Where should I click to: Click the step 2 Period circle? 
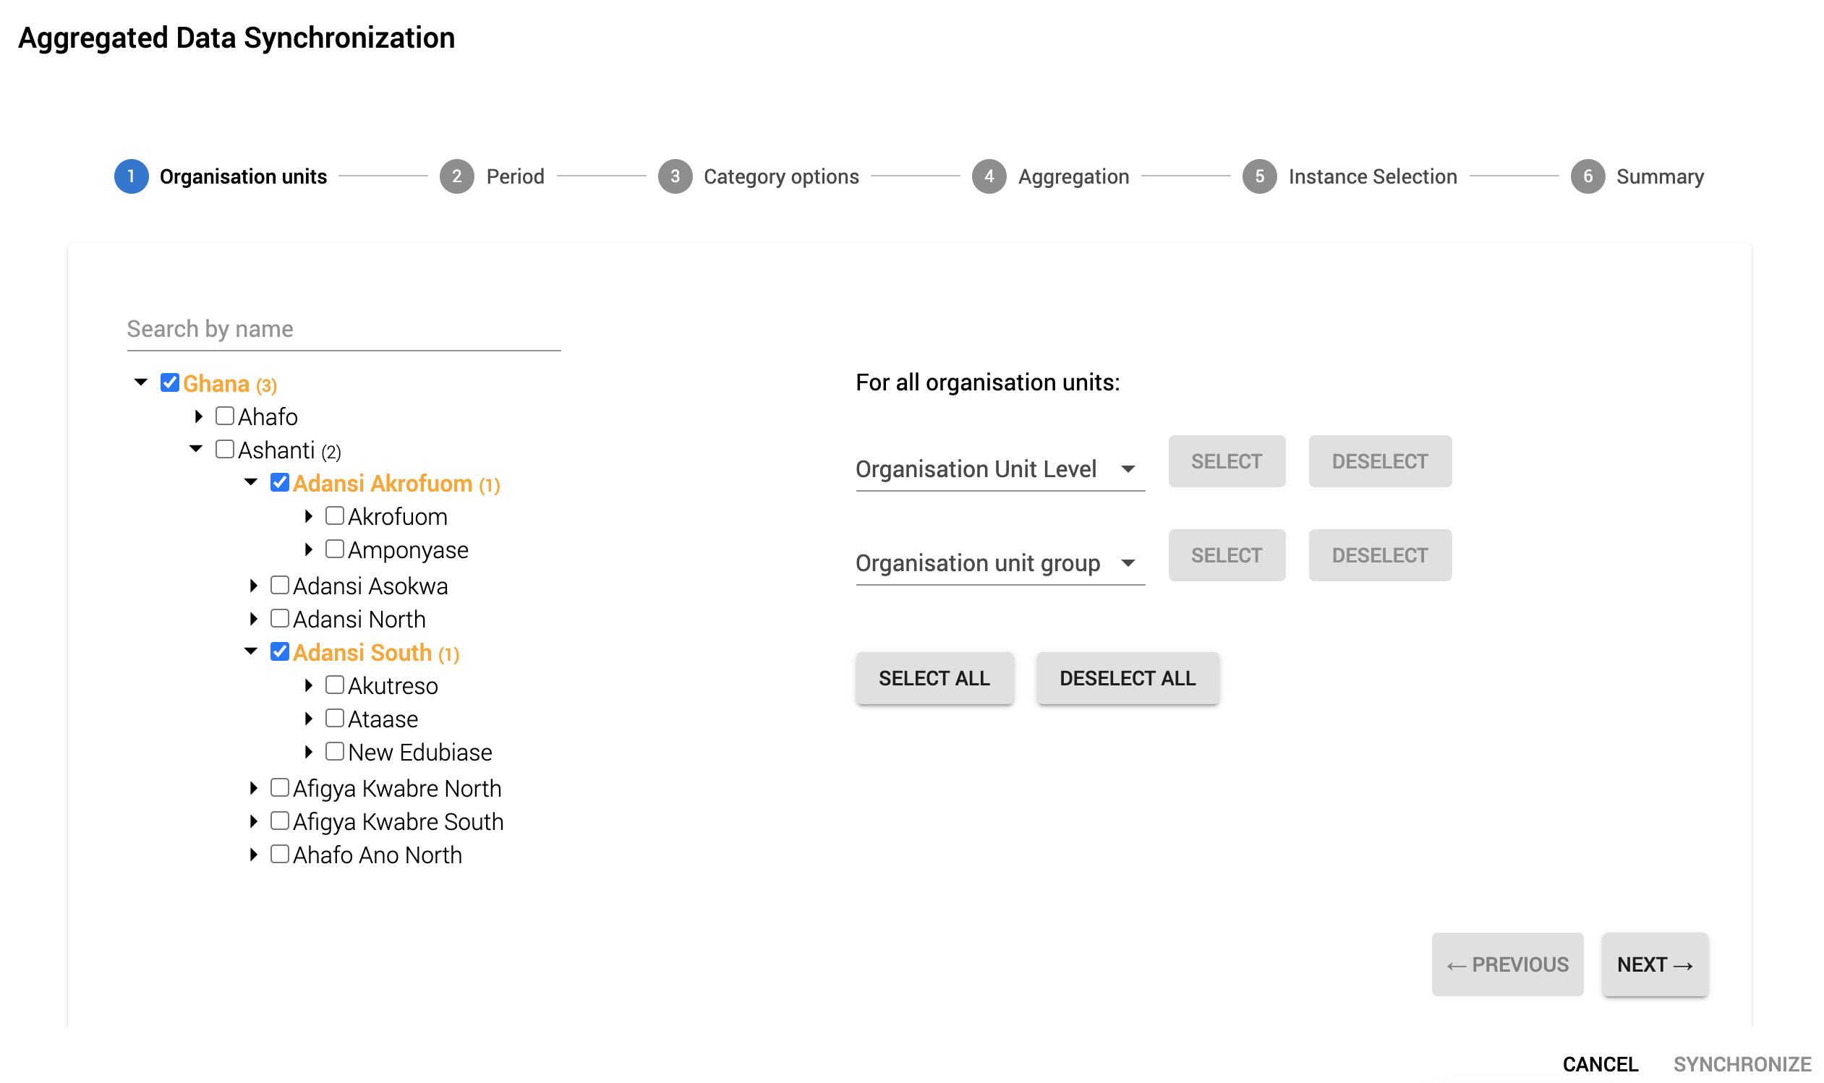coord(457,176)
